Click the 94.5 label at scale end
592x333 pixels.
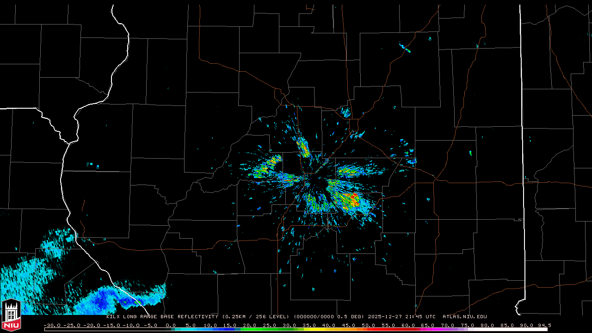click(544, 325)
